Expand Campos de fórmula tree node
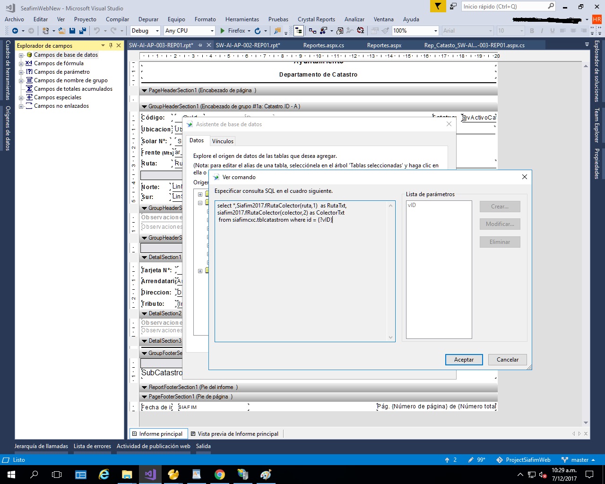 tap(21, 64)
